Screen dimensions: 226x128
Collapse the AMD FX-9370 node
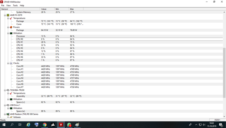click(5, 15)
